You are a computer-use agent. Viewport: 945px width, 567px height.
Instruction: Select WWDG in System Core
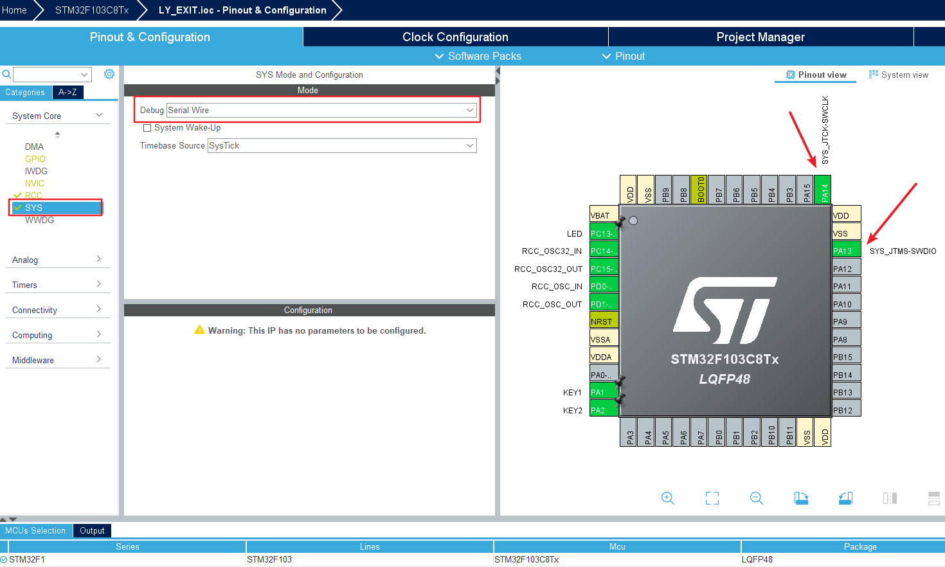pyautogui.click(x=39, y=220)
